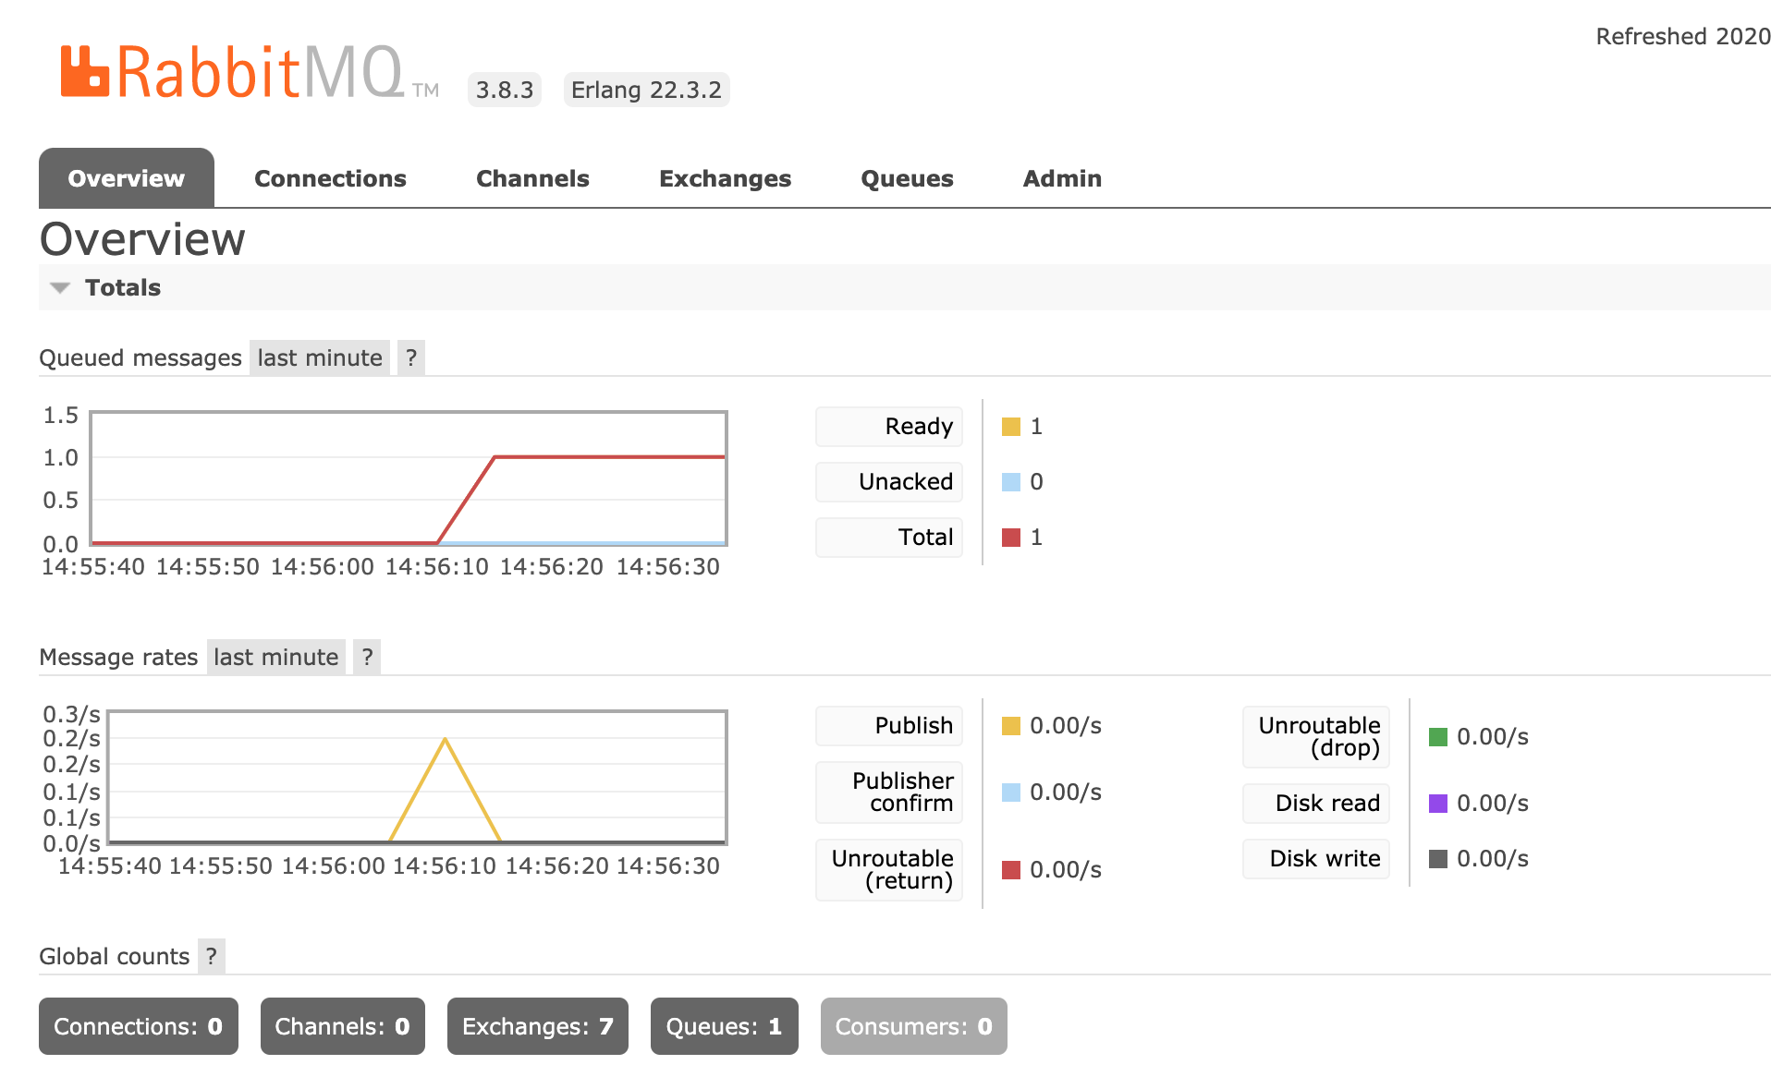Open the Connections: 0 count button
This screenshot has height=1077, width=1771.
[139, 1026]
